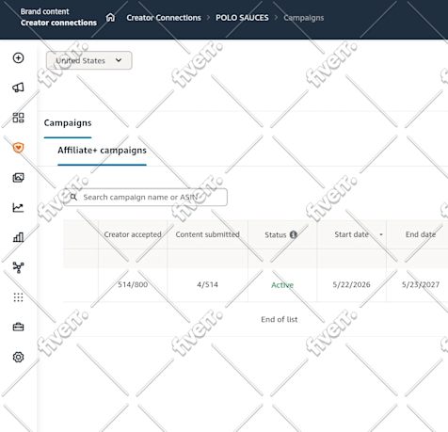Click the green Active status

tap(282, 285)
